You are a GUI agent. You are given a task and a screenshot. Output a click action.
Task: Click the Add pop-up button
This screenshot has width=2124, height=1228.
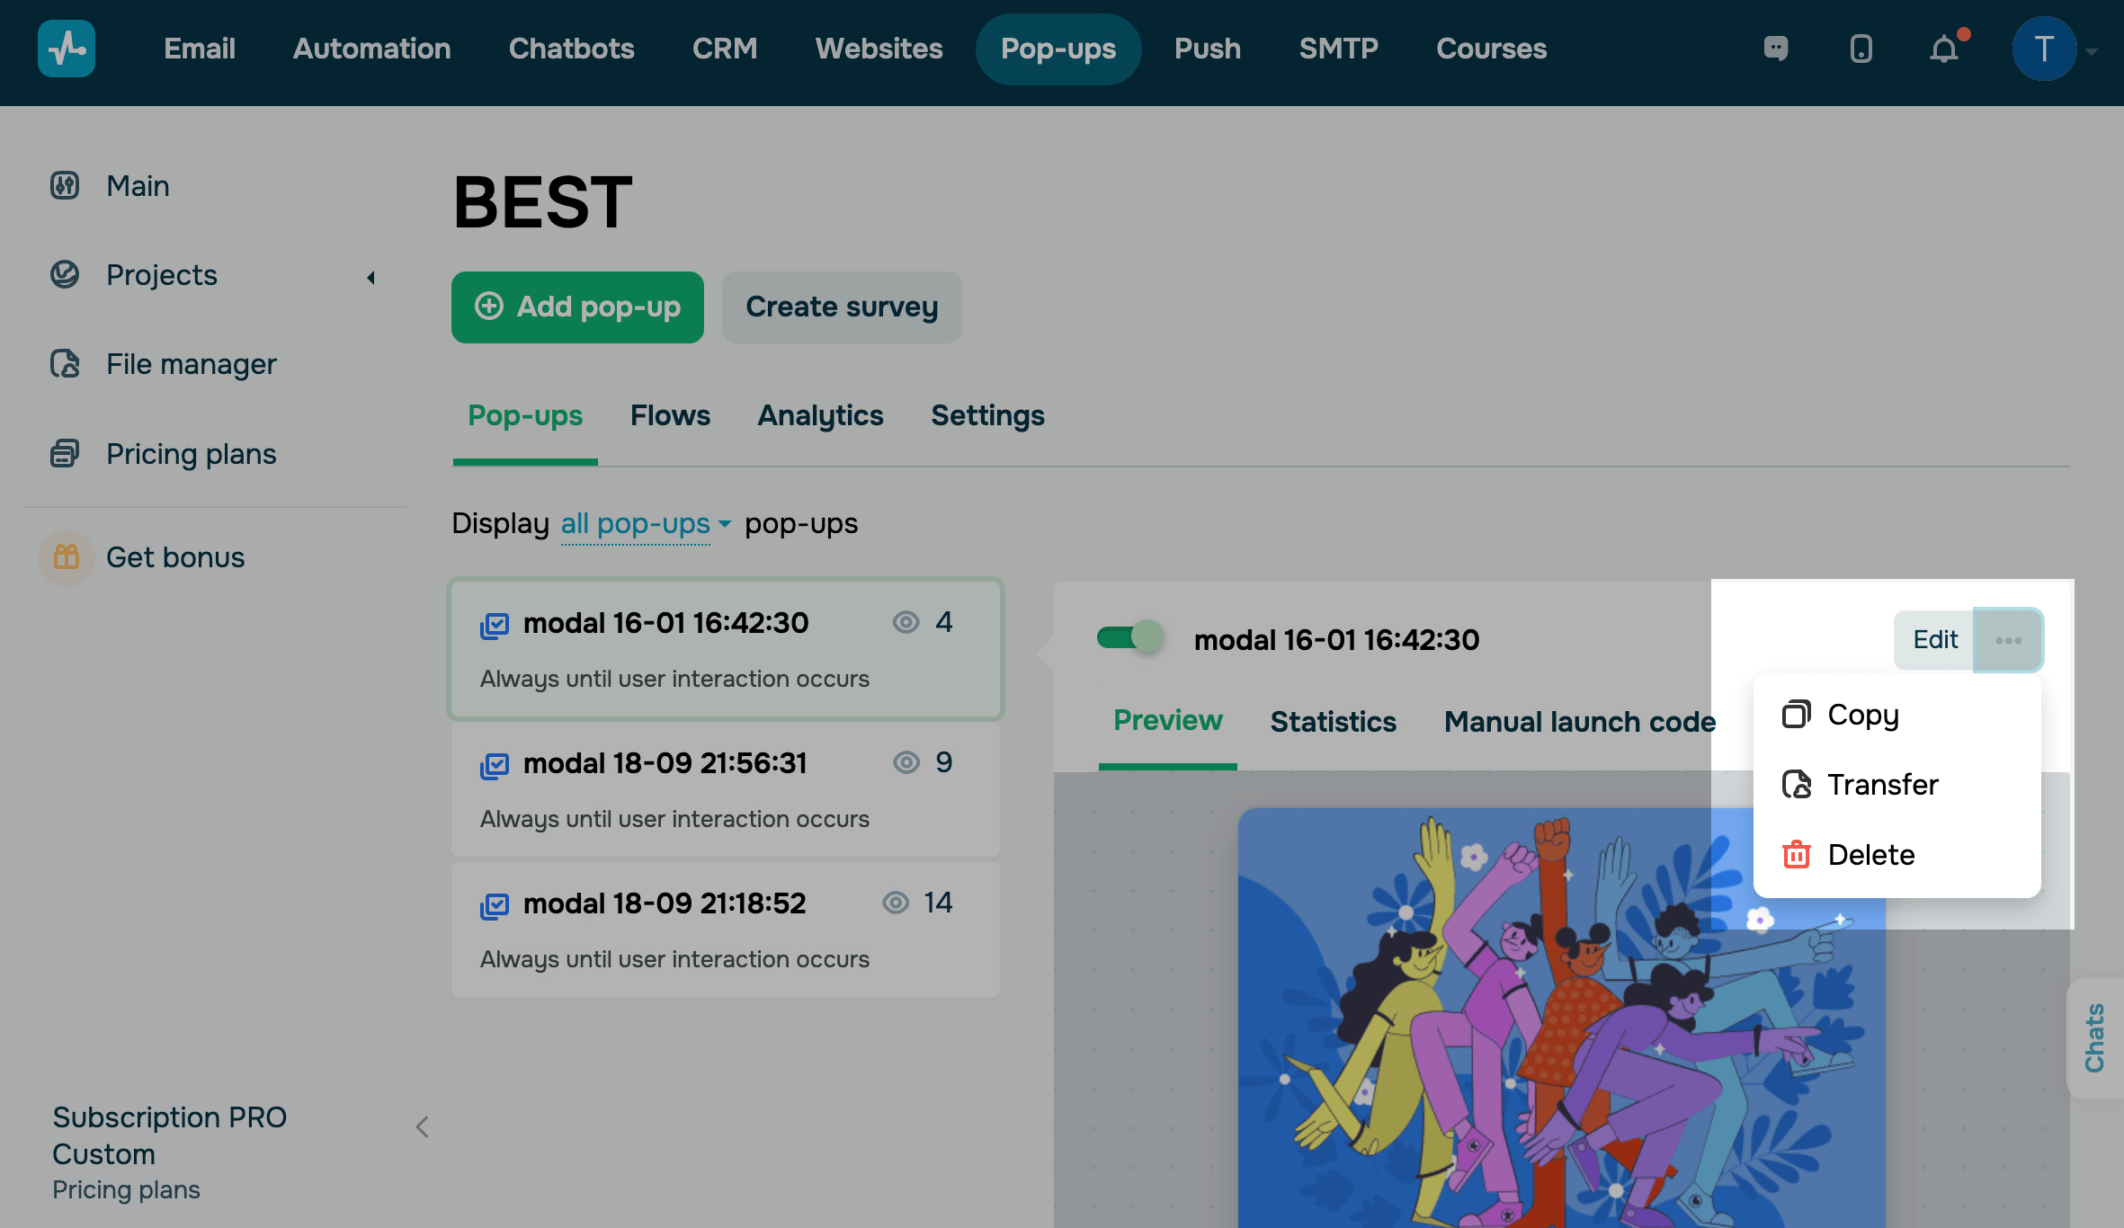click(577, 307)
